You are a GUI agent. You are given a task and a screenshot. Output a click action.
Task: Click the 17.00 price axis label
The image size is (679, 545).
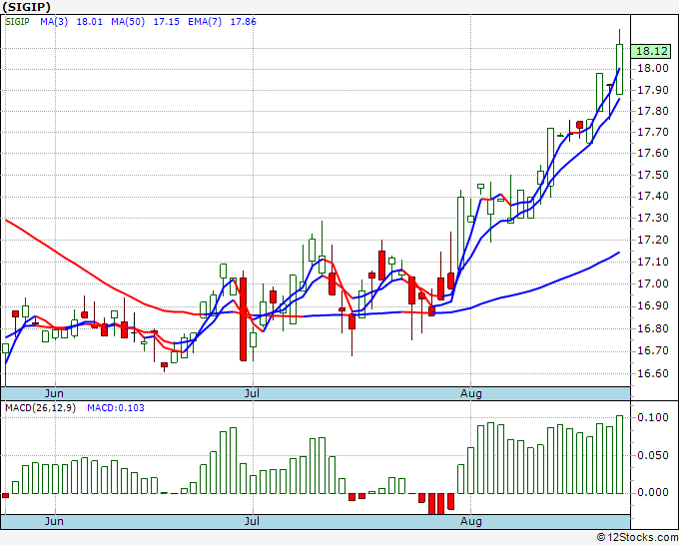point(653,283)
